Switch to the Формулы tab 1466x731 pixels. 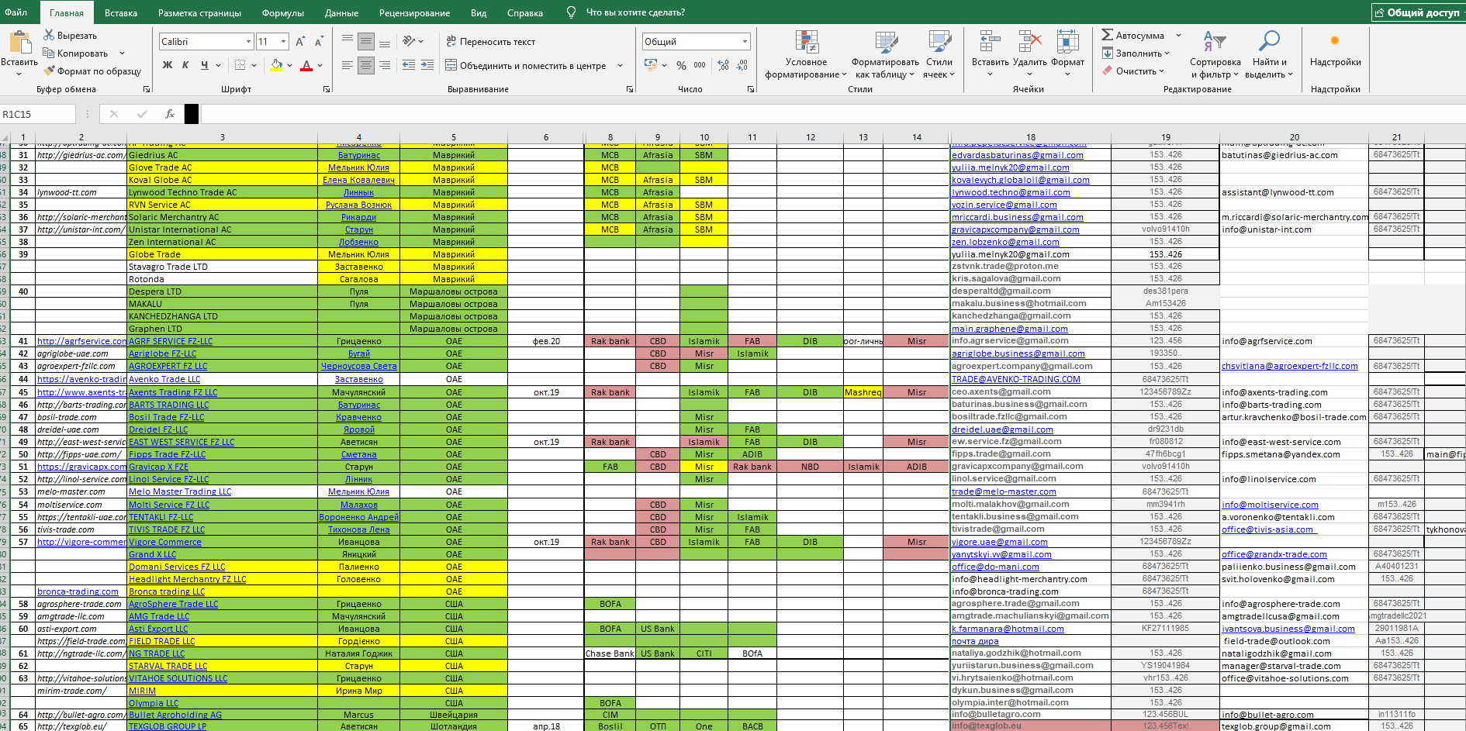(283, 13)
